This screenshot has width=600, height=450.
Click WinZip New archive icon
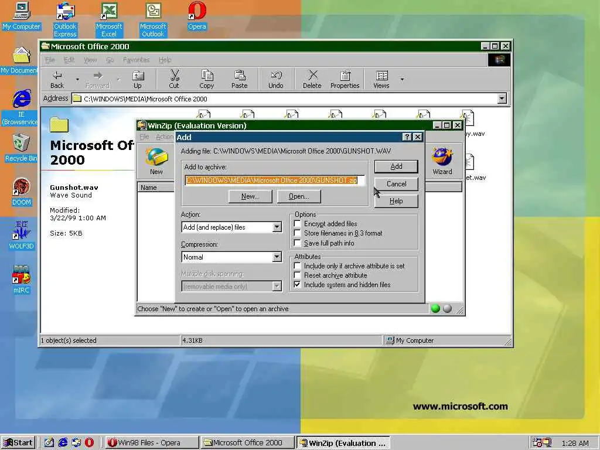[156, 161]
